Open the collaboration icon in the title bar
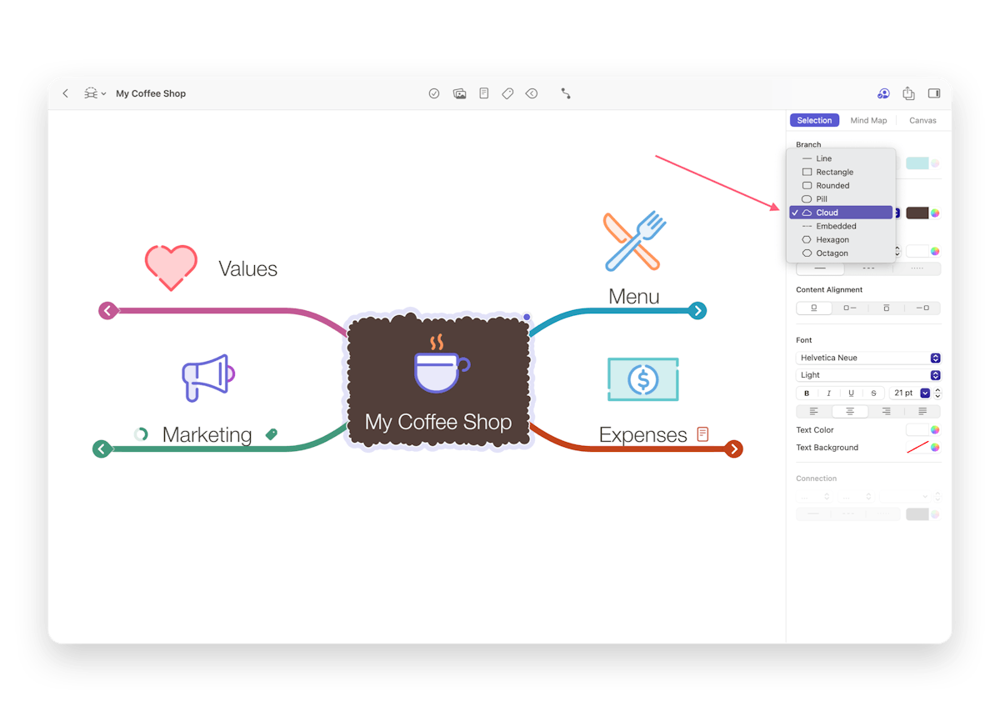1000x722 pixels. point(883,93)
